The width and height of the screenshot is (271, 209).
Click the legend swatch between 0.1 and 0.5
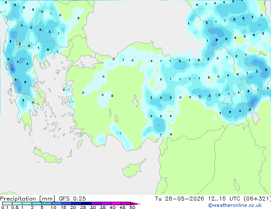pos(7,203)
